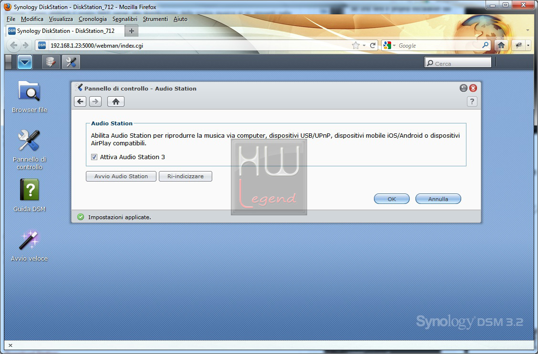Open the list all tabs dropdown
The width and height of the screenshot is (538, 354).
tap(528, 30)
